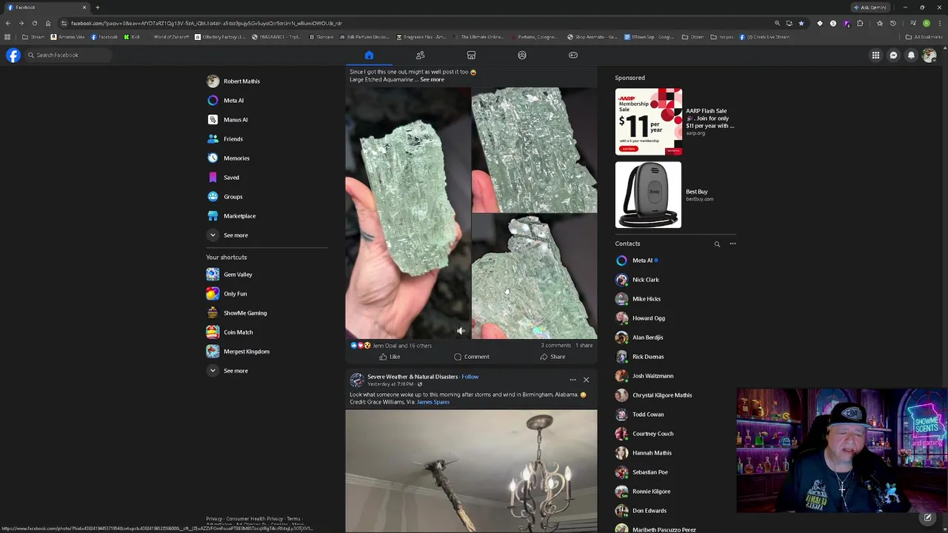Image resolution: width=948 pixels, height=533 pixels.
Task: View the 3 comments link
Action: coord(555,345)
